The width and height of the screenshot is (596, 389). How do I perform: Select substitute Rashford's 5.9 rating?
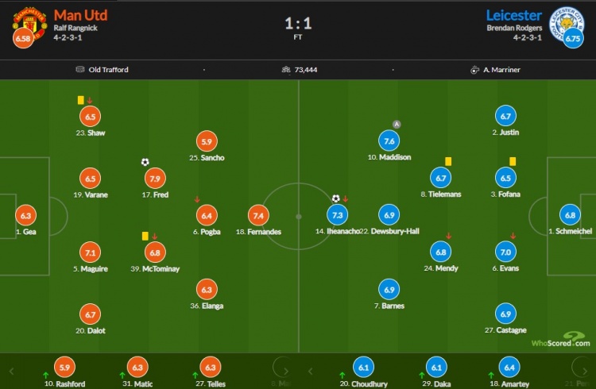coord(64,368)
